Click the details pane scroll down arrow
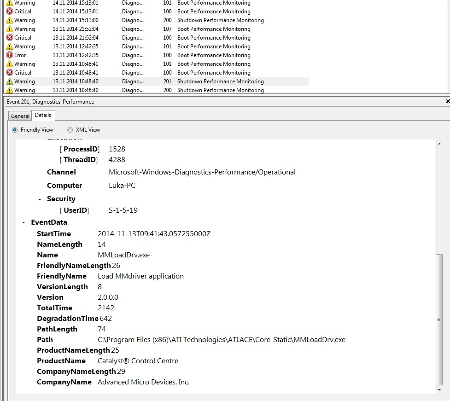450x401 pixels. pyautogui.click(x=439, y=390)
